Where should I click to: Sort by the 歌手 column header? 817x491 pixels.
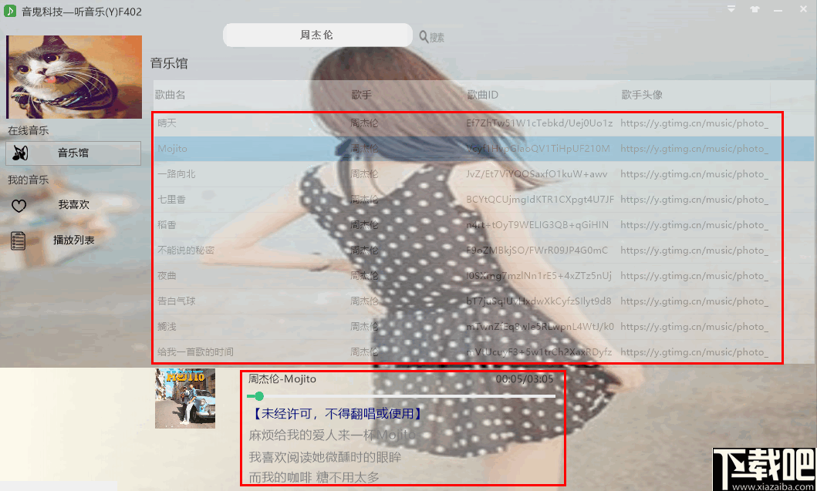[x=361, y=94]
